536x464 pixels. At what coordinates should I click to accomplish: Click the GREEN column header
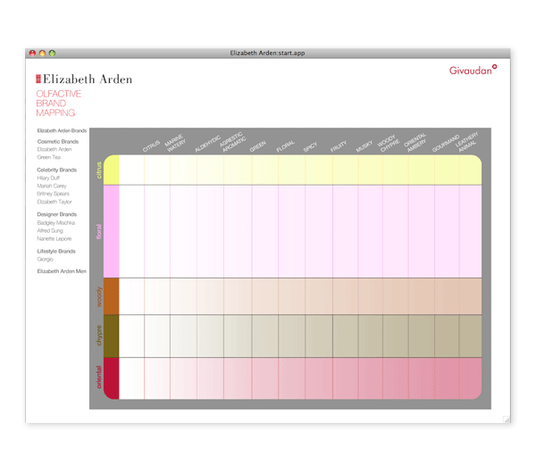pyautogui.click(x=258, y=146)
